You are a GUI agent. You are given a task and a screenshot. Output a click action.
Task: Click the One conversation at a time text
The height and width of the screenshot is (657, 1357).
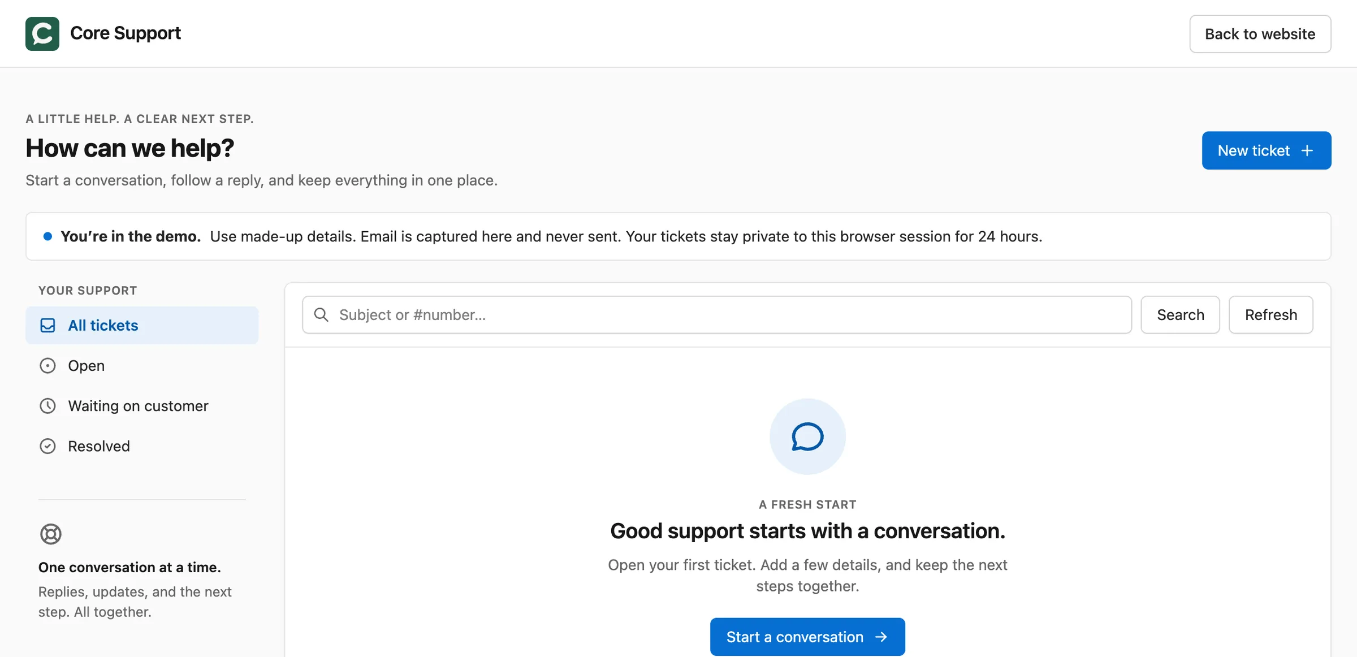(129, 567)
